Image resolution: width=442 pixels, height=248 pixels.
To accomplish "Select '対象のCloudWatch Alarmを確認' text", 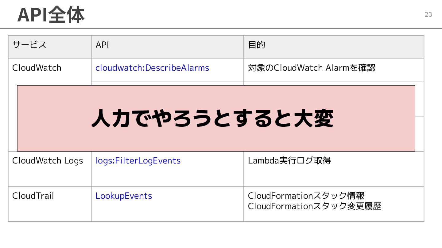I will click(x=312, y=68).
